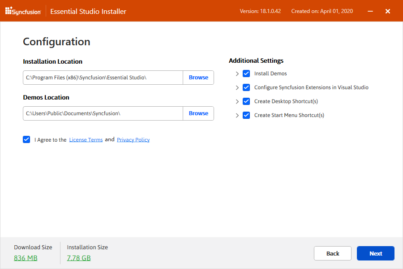Browse for the Demos Location folder
The width and height of the screenshot is (403, 269).
point(198,113)
